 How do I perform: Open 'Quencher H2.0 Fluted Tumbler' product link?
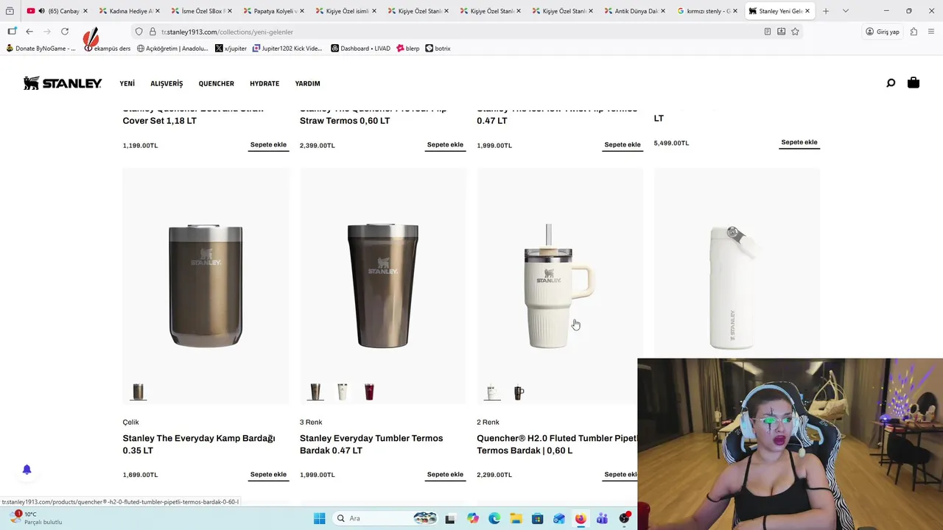click(x=557, y=444)
